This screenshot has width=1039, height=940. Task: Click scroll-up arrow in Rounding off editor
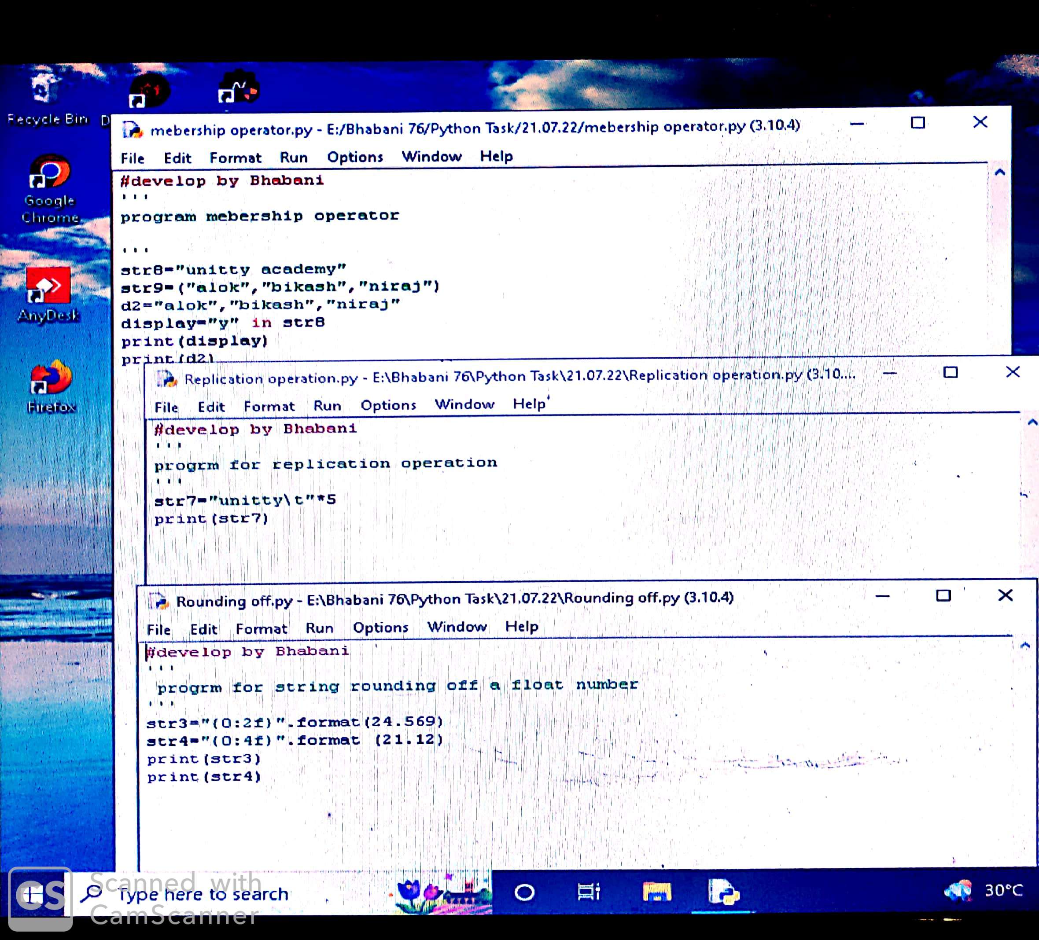(1024, 646)
